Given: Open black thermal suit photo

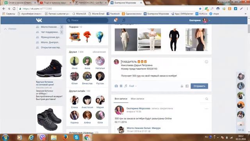Looking at the screenshot, I should tap(173, 40).
